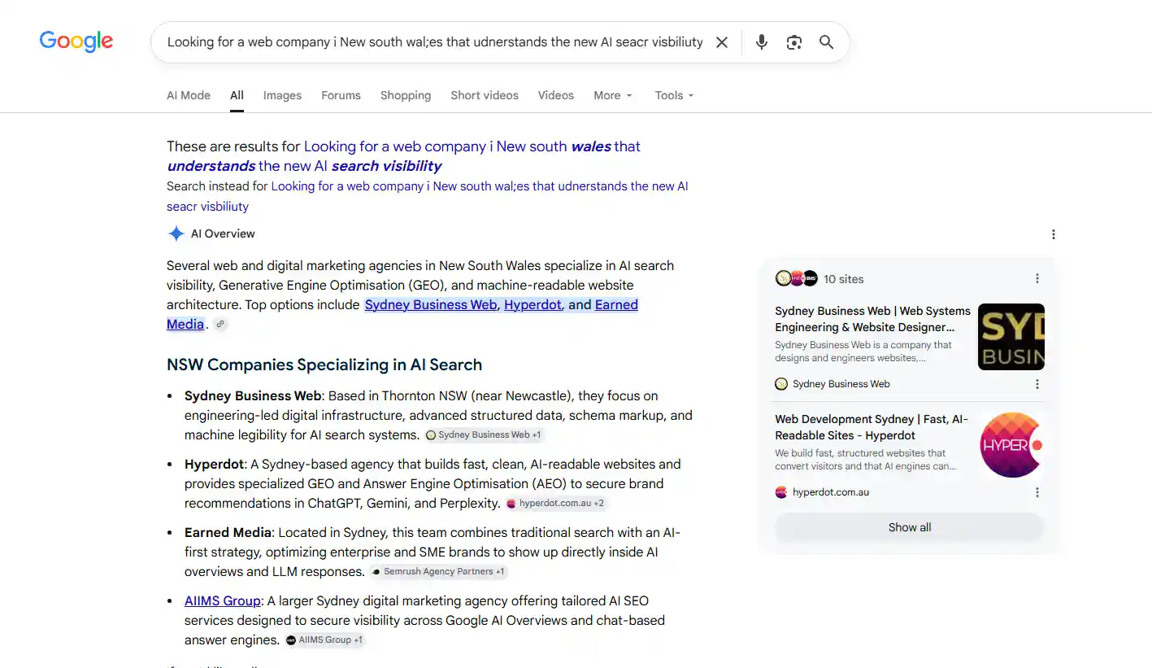1152x668 pixels.
Task: Open three-dot menu for hyperdot.com.au card
Action: [x=1037, y=492]
